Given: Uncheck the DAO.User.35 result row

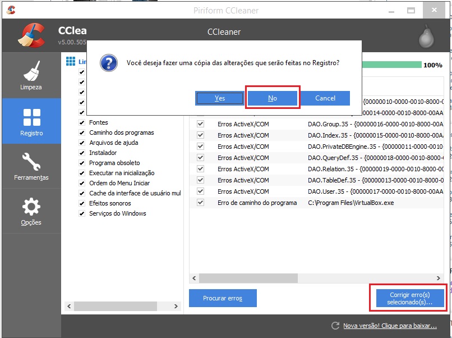Looking at the screenshot, I should tap(200, 191).
